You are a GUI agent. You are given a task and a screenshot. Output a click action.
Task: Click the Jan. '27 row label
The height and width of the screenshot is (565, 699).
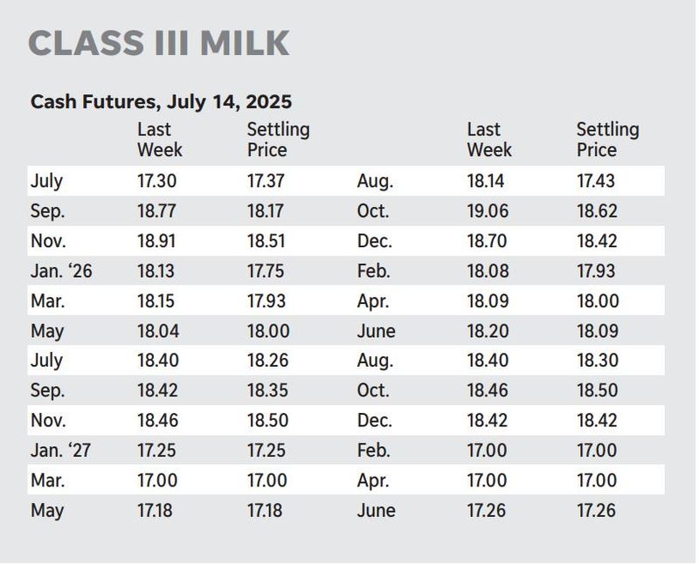(60, 450)
